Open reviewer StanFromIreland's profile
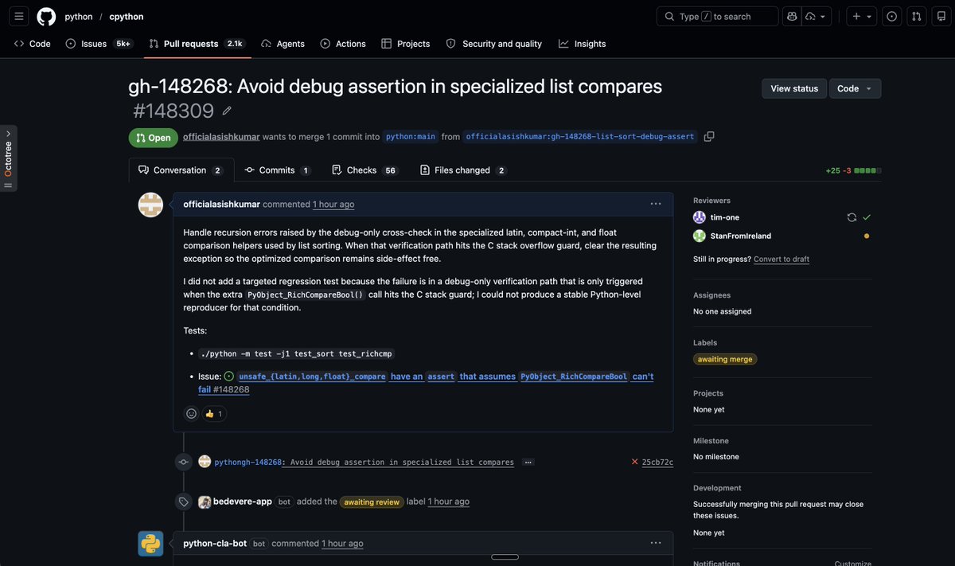 741,236
